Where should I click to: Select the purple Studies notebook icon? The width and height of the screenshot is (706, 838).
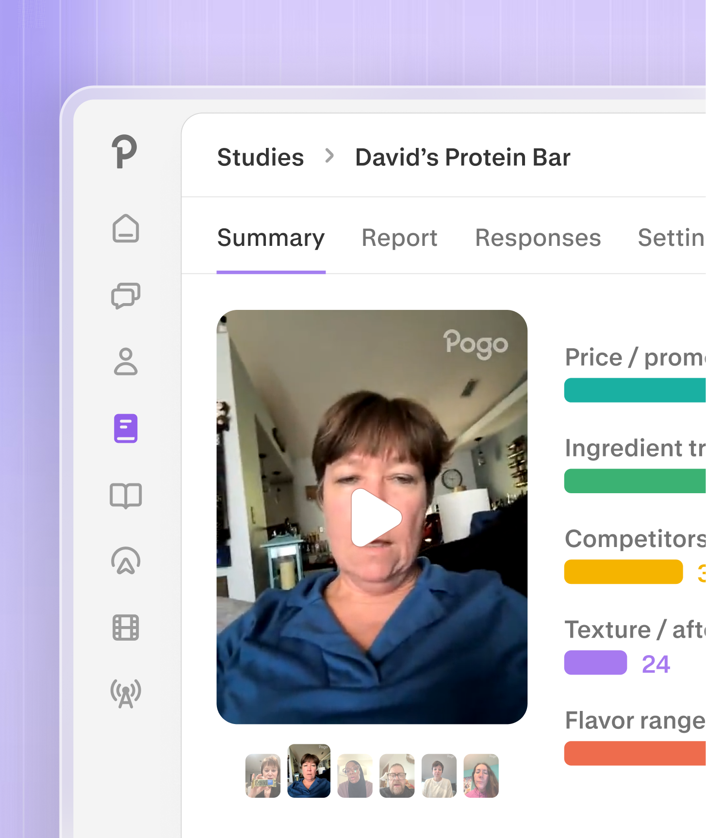pos(126,428)
